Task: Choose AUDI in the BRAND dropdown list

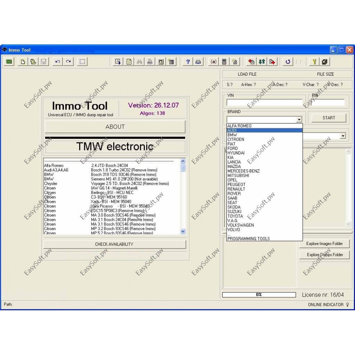Action: [x=264, y=130]
